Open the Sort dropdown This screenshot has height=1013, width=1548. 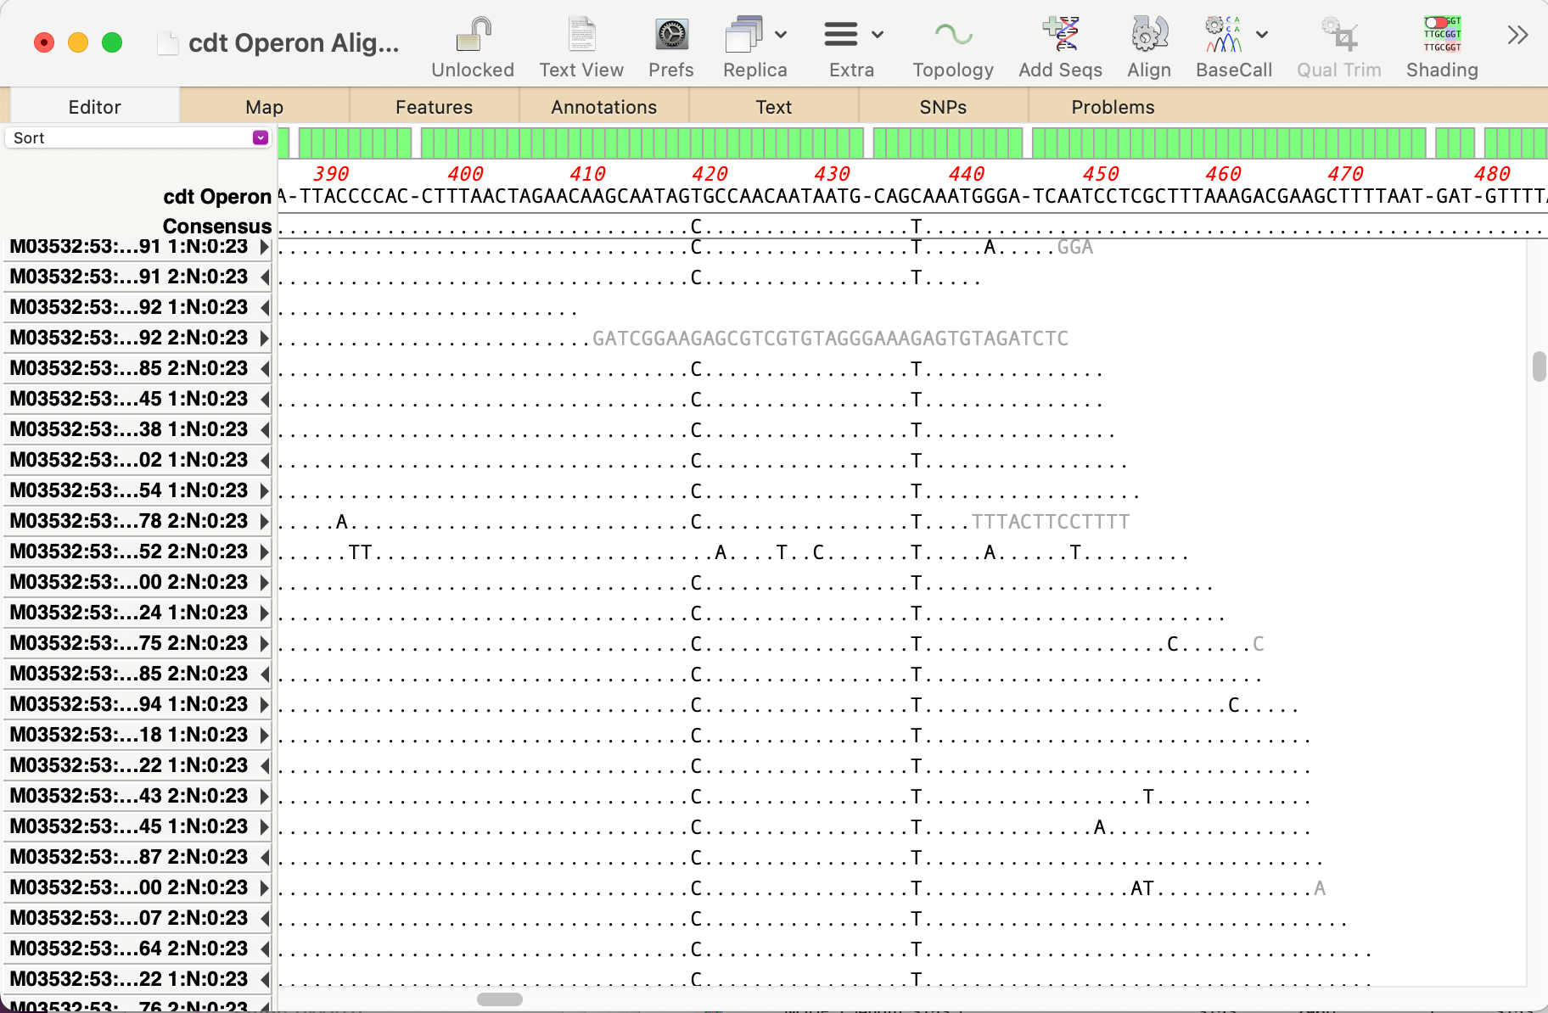pos(258,137)
